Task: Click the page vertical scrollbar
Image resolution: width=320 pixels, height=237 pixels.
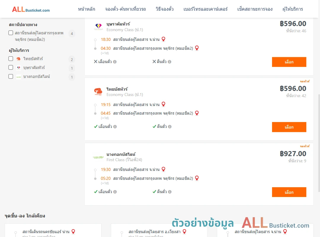Action: 319,143
